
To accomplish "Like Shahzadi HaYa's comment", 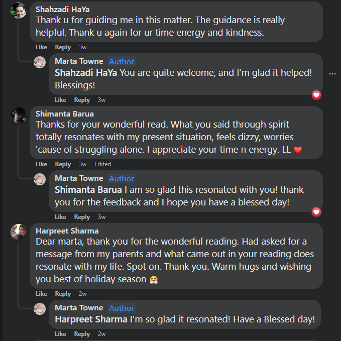I will (x=41, y=47).
